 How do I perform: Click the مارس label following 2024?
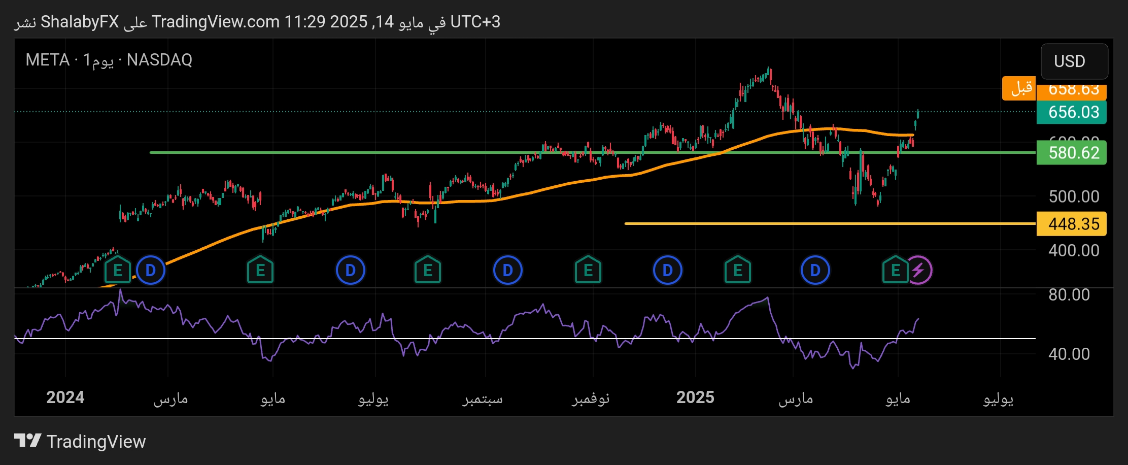tap(171, 398)
